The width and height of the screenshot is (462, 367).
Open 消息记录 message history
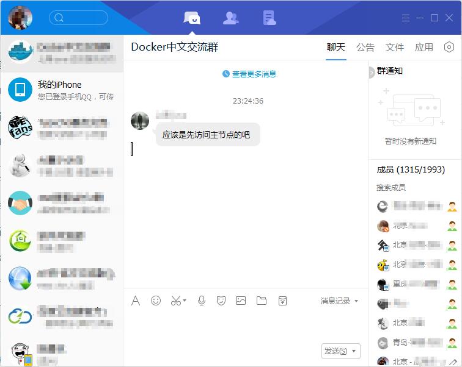(335, 301)
